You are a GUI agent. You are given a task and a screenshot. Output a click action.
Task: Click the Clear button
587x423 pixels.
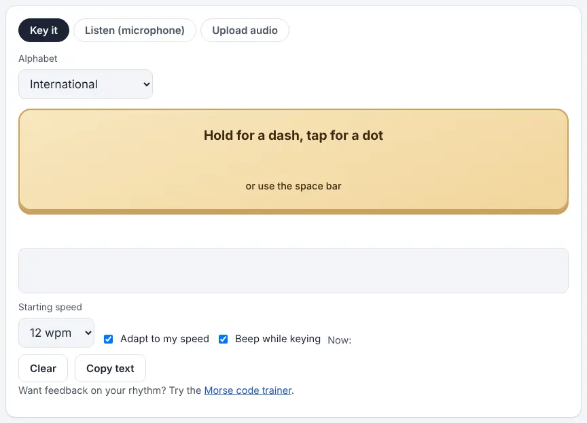coord(43,369)
